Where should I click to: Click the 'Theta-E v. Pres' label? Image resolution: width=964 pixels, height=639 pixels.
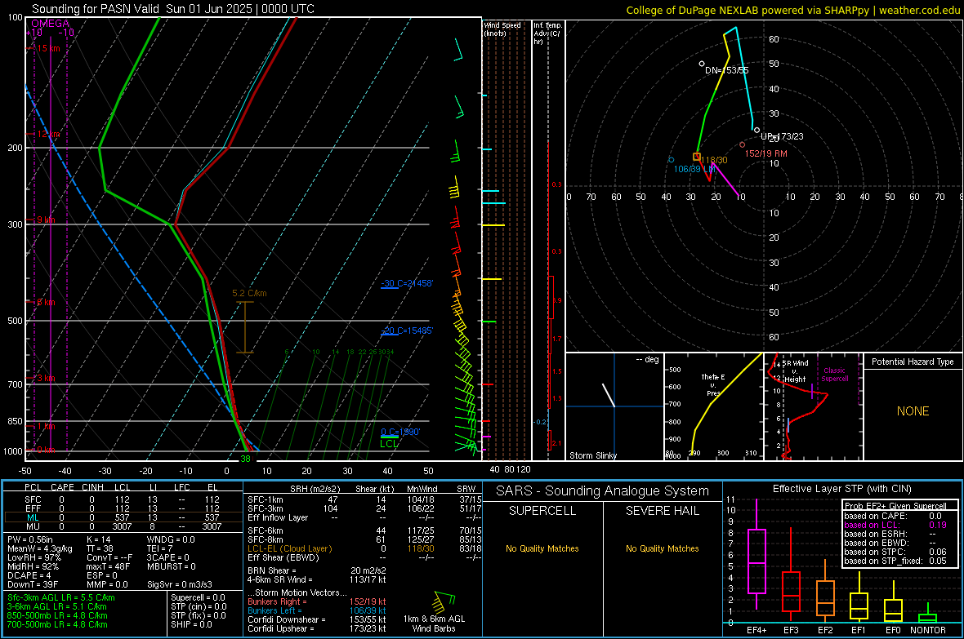(713, 384)
